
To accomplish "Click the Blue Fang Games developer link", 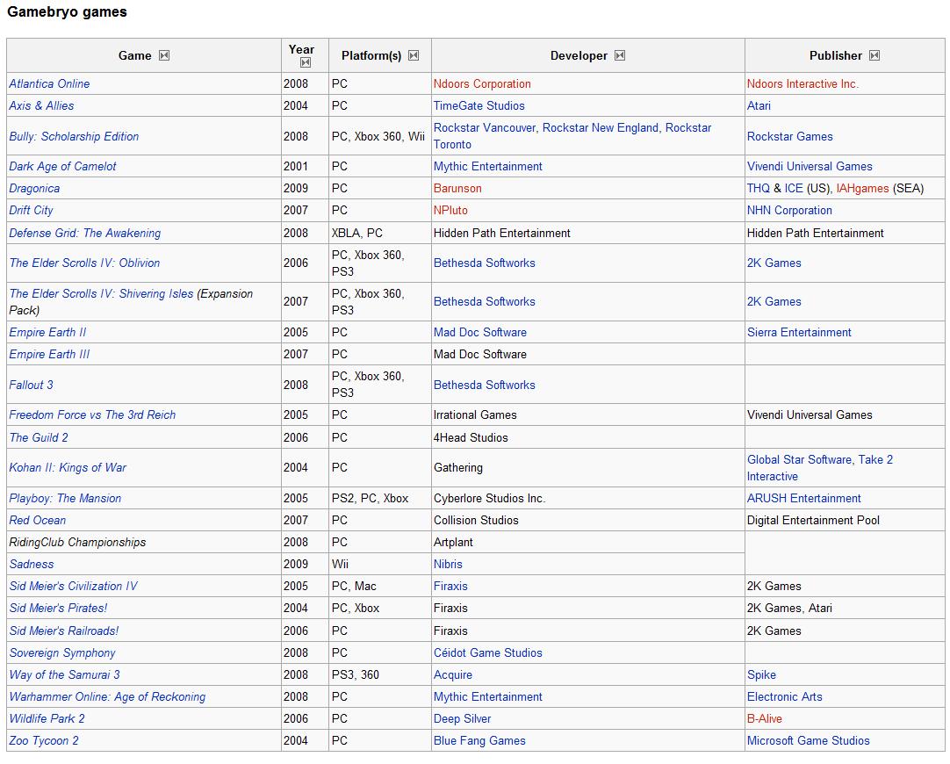I will pyautogui.click(x=479, y=740).
